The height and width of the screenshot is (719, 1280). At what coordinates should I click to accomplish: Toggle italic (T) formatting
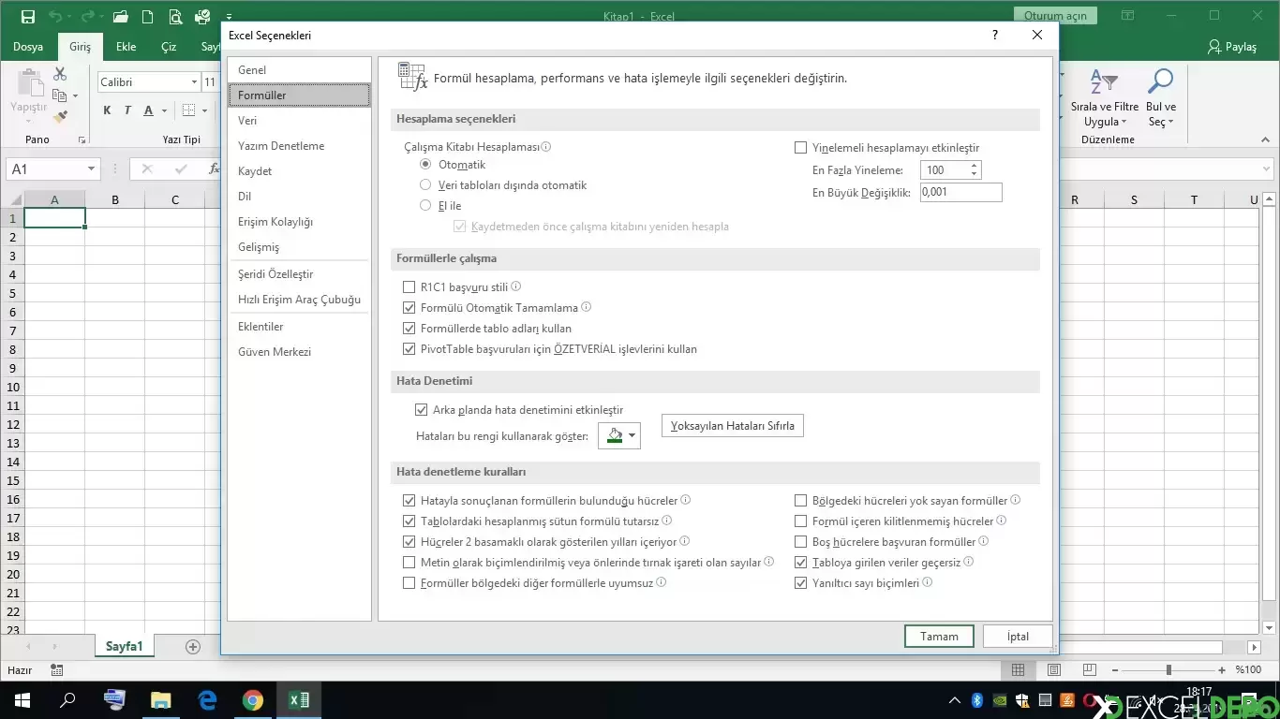(128, 110)
